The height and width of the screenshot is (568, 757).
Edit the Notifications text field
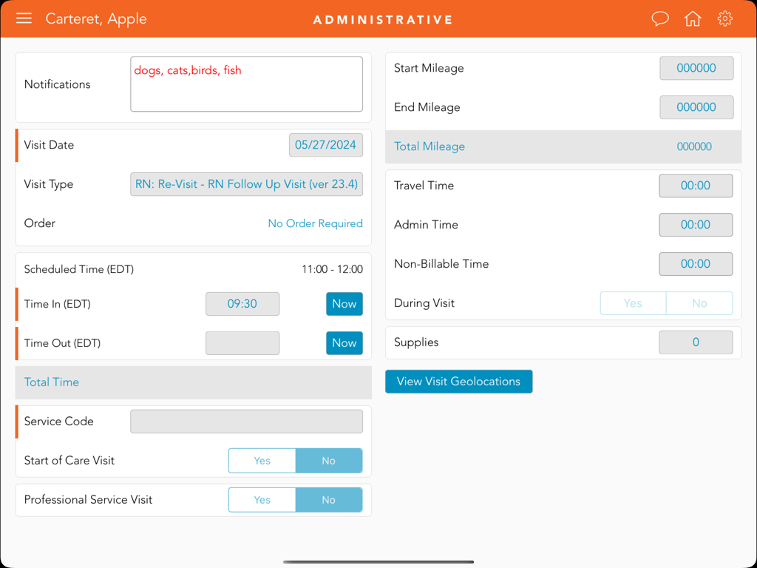[x=246, y=84]
